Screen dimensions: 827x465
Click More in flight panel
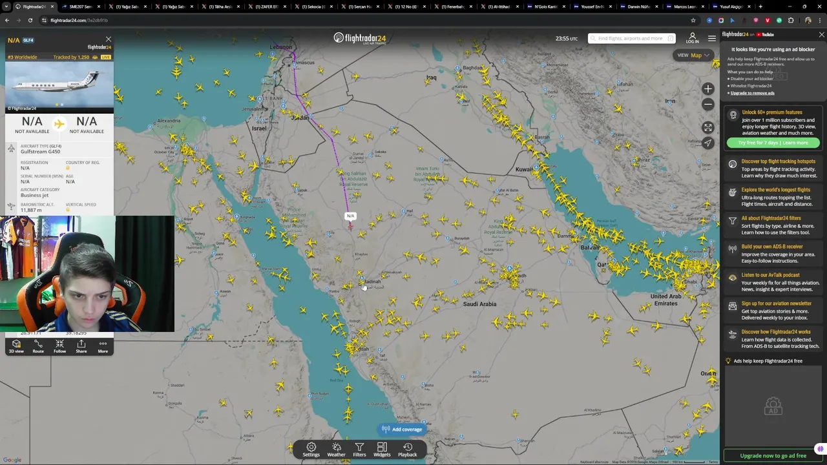pyautogui.click(x=103, y=347)
